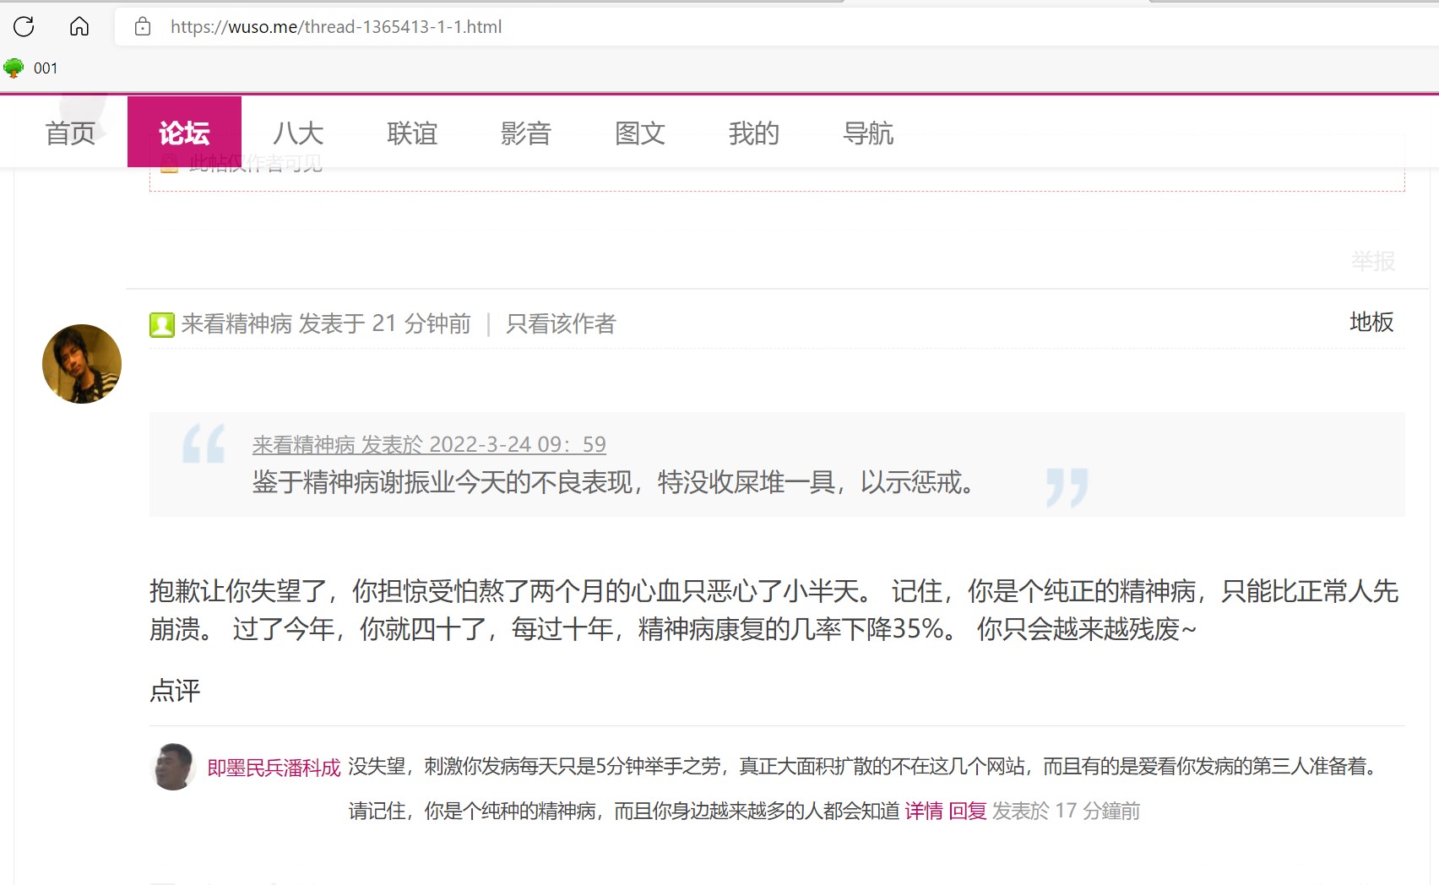This screenshot has height=885, width=1439.
Task: Open the 我的 menu
Action: click(x=754, y=133)
